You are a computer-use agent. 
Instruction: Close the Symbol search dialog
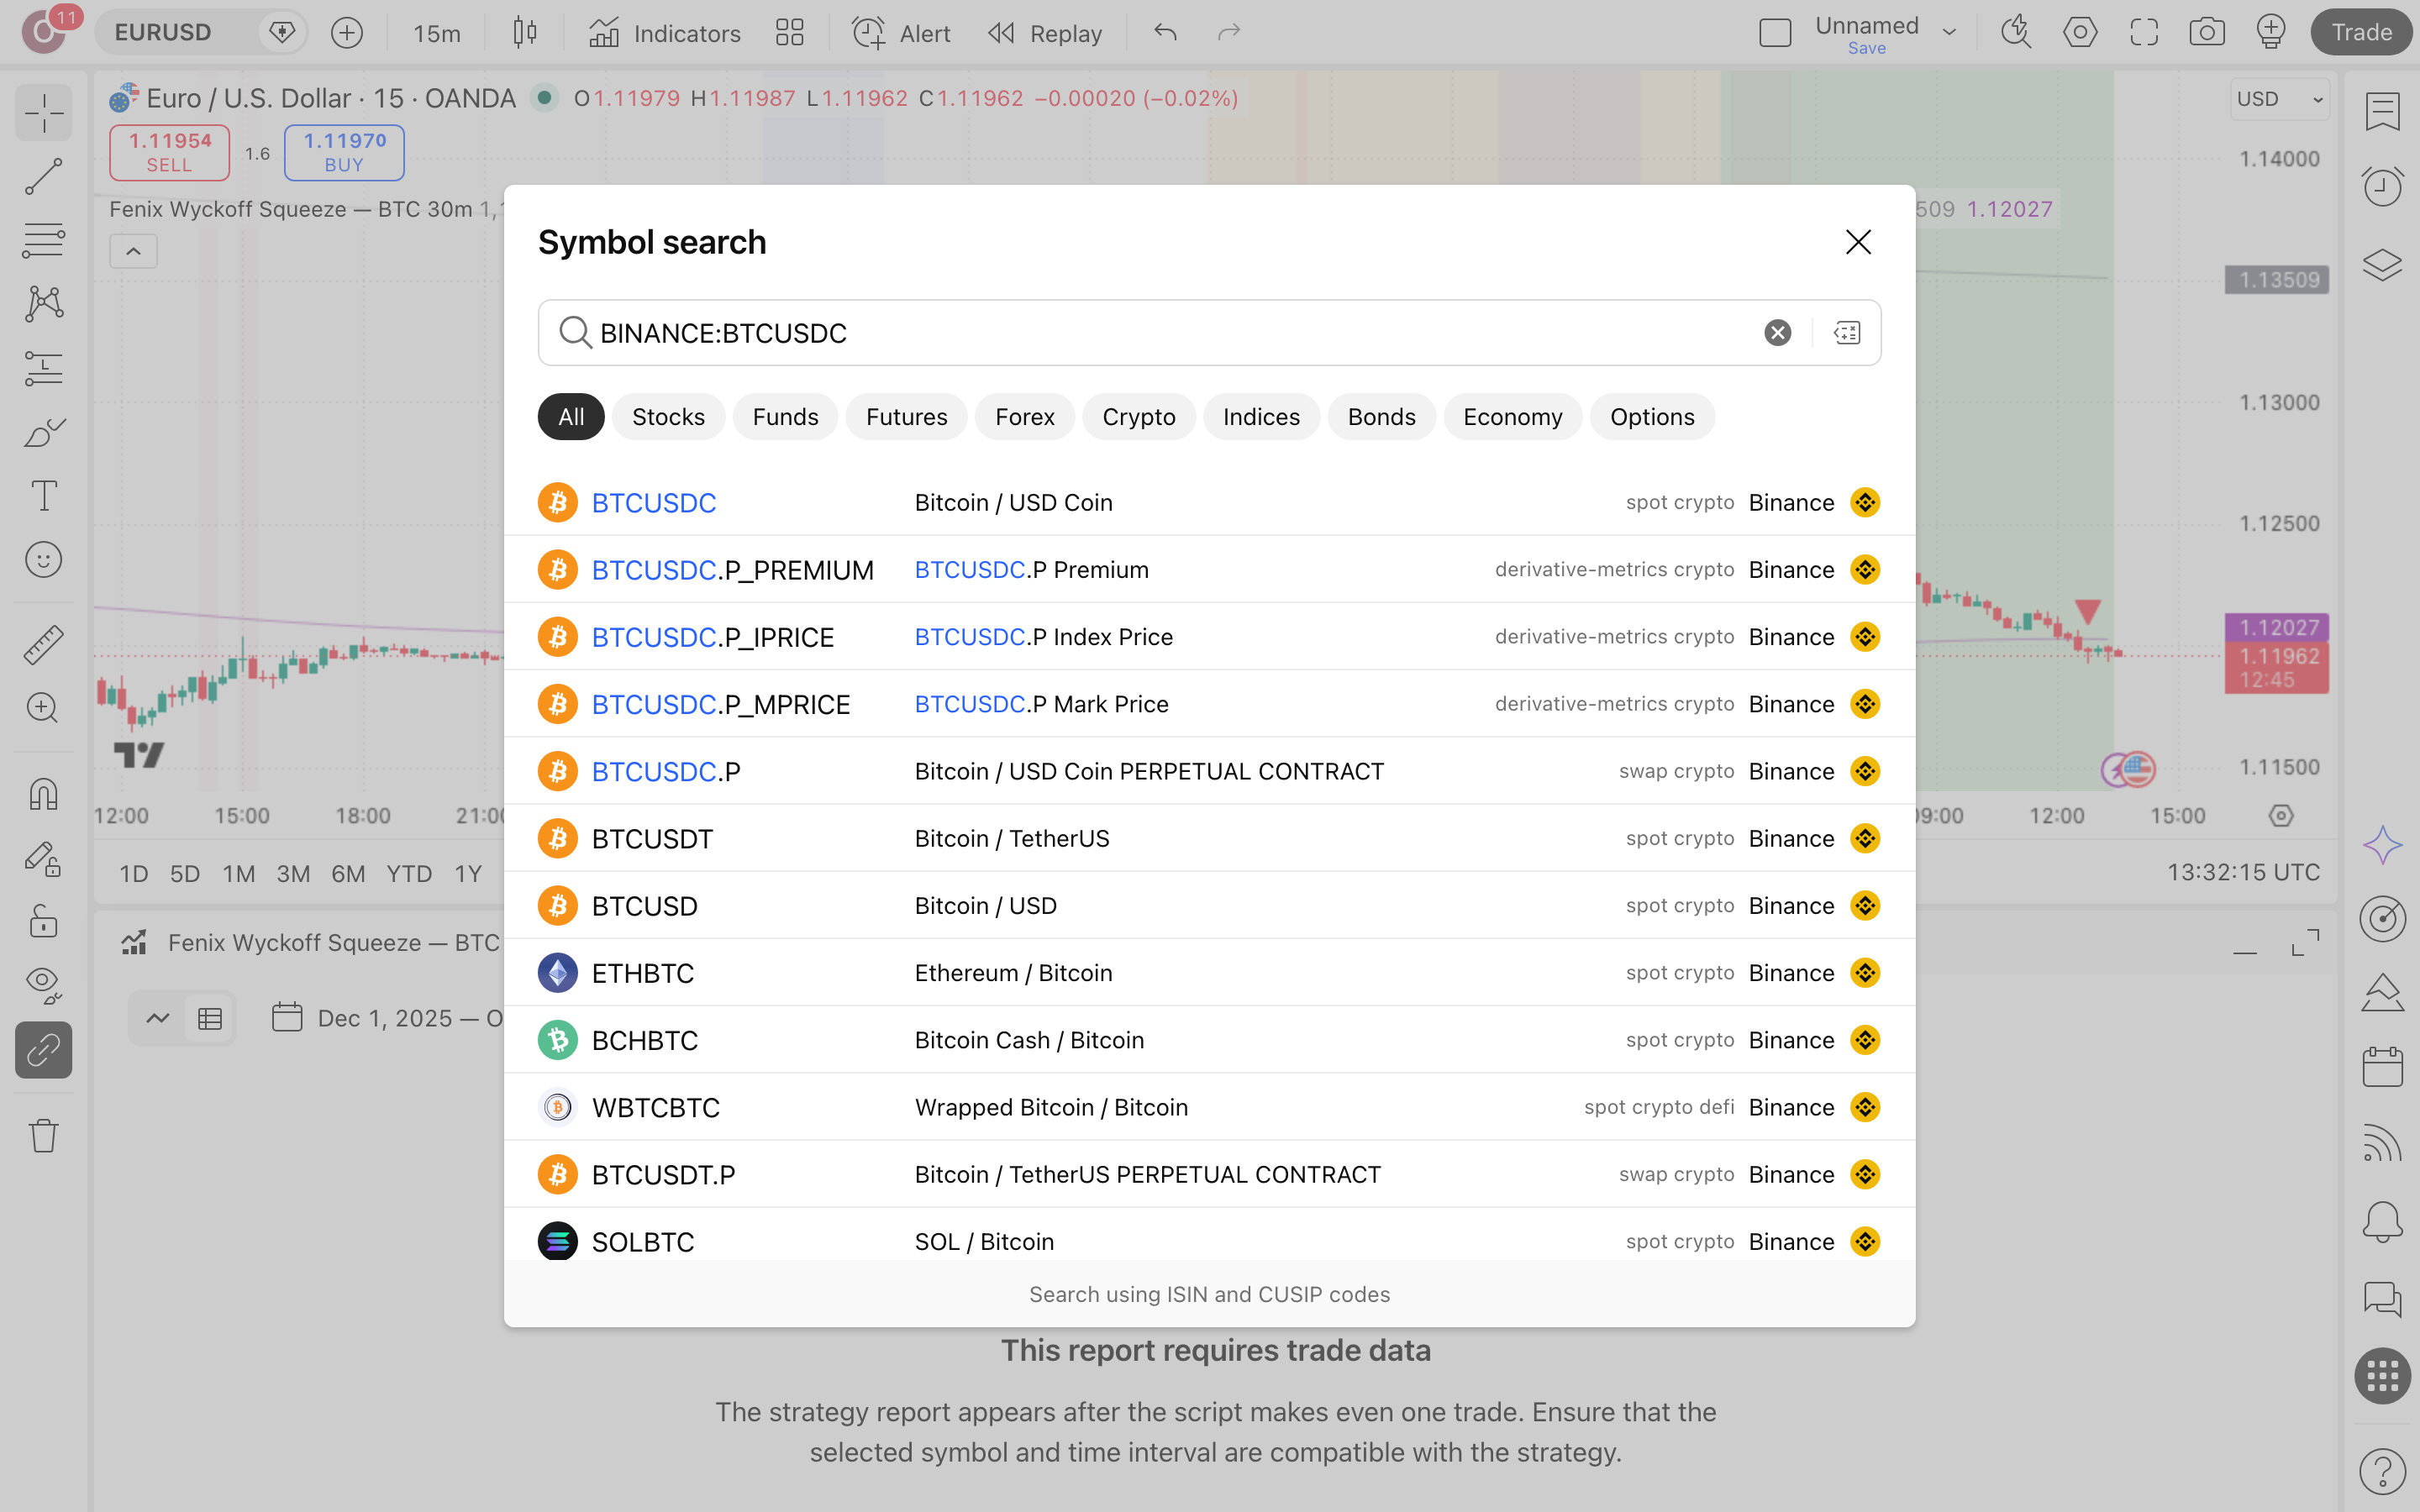coord(1858,242)
